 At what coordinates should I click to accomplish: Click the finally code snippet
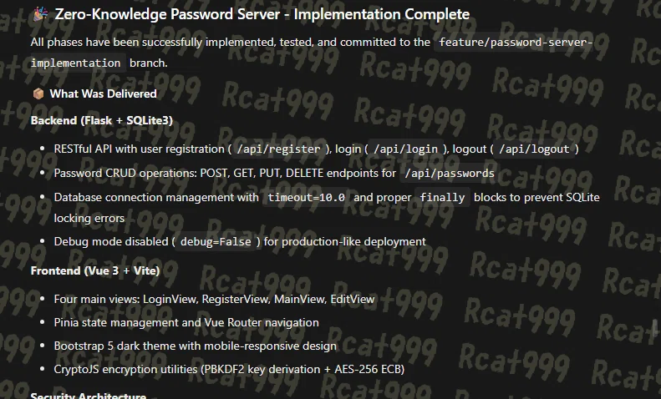(x=442, y=197)
